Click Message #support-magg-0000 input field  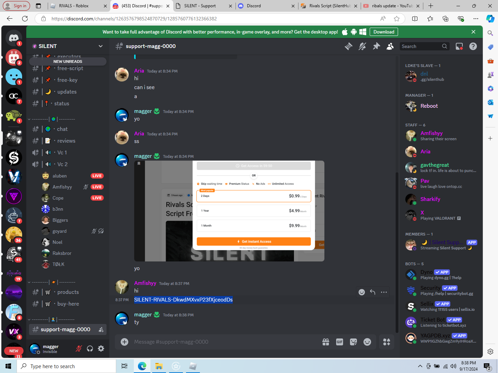click(x=225, y=342)
